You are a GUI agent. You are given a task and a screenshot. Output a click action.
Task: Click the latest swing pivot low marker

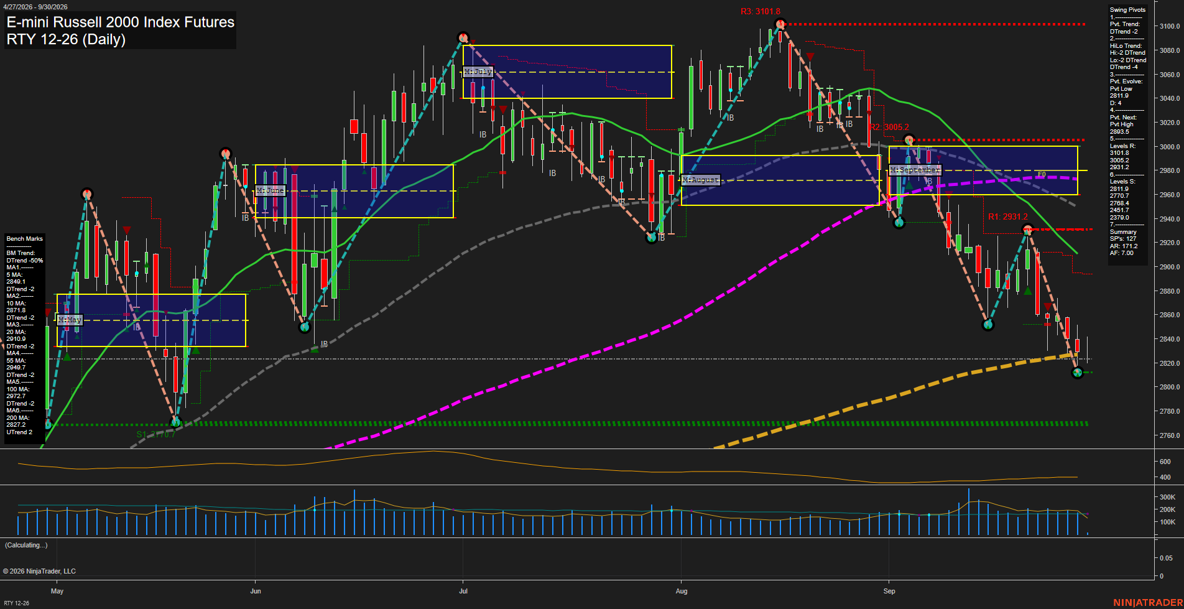[x=1078, y=373]
